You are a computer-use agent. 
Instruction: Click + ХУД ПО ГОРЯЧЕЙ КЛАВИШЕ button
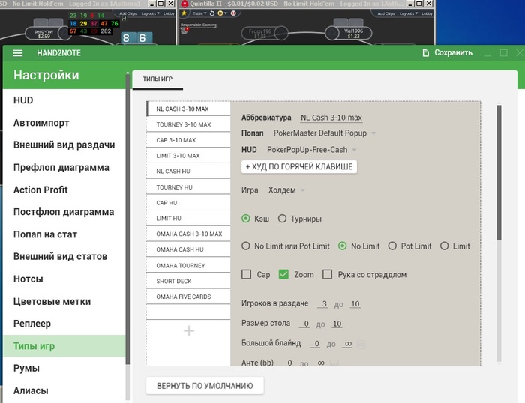pos(299,166)
